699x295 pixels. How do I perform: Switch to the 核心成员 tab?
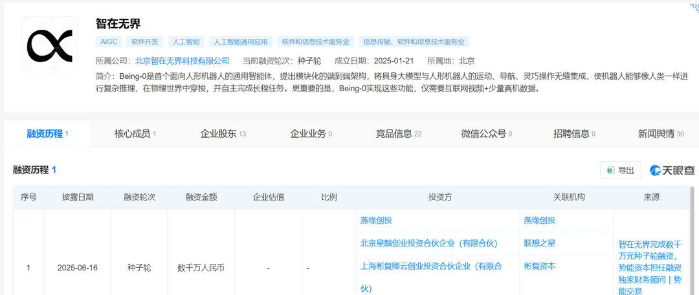tap(135, 134)
